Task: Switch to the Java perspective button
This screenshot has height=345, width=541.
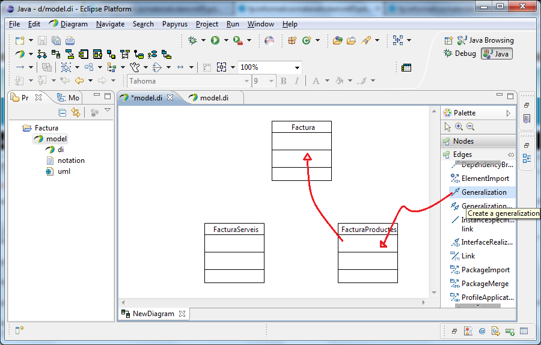Action: tap(497, 54)
